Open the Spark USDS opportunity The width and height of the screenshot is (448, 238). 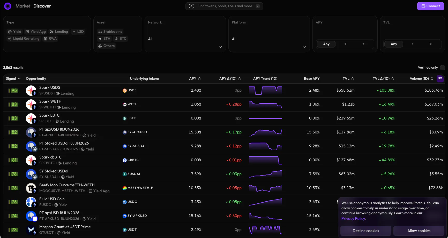point(224,91)
